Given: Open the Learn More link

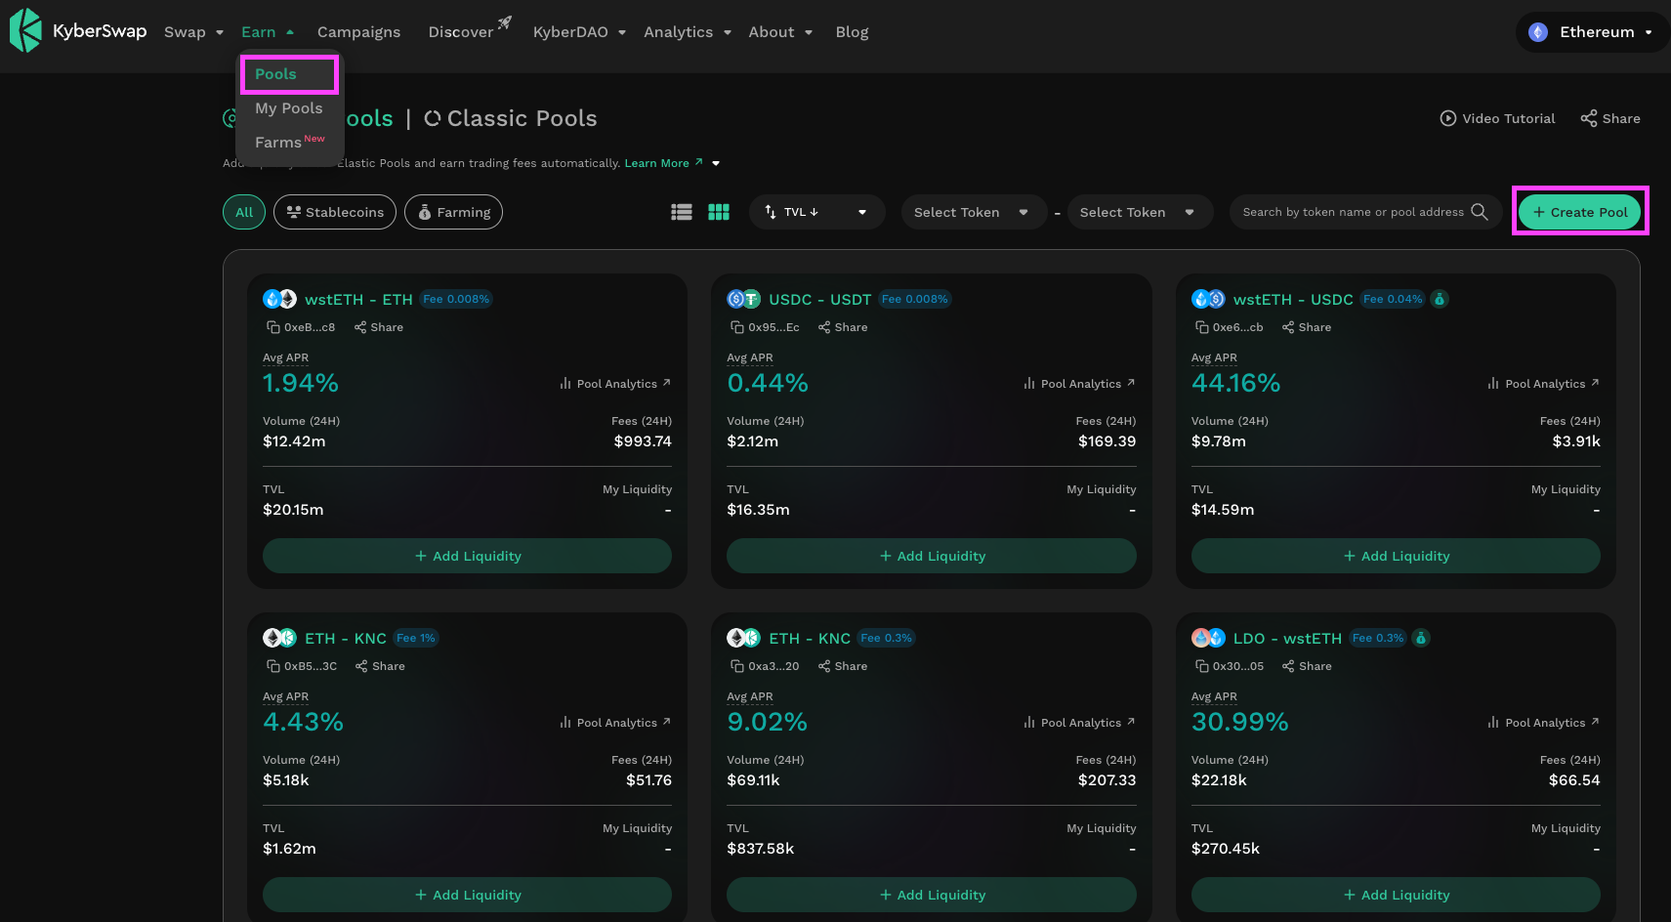Looking at the screenshot, I should [663, 163].
